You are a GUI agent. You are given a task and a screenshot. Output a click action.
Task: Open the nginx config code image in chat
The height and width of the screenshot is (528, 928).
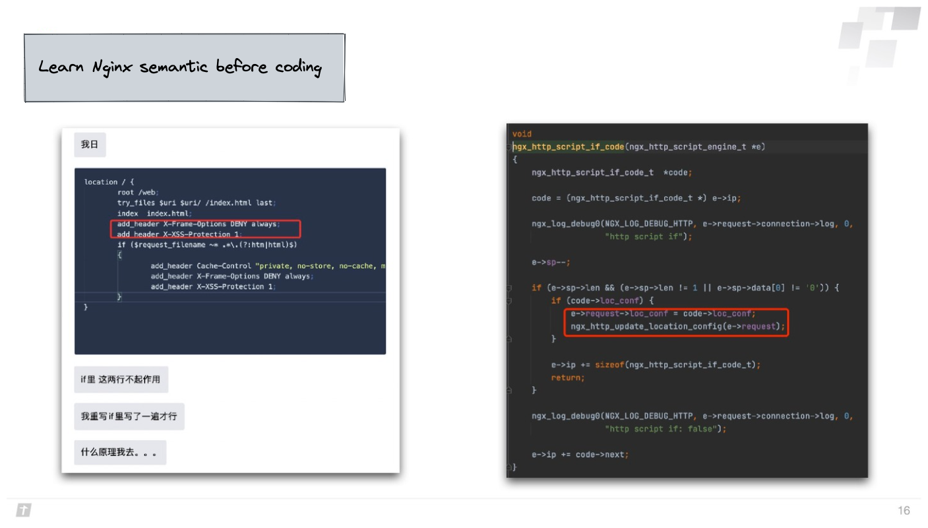tap(230, 261)
